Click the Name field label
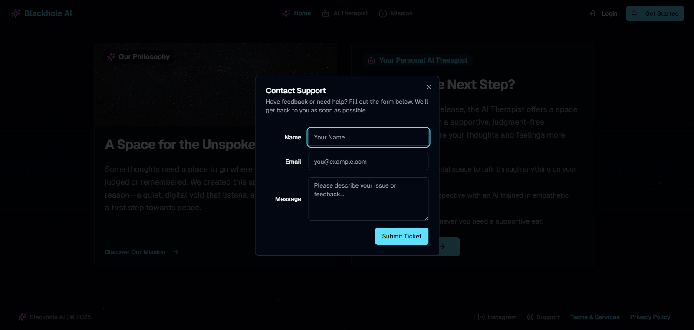Image resolution: width=694 pixels, height=330 pixels. click(x=293, y=137)
